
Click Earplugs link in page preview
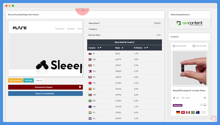(71, 29)
